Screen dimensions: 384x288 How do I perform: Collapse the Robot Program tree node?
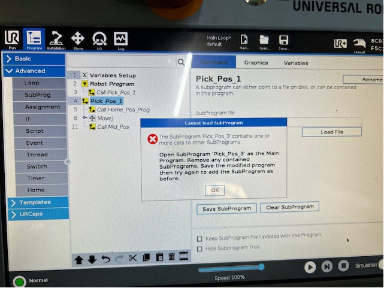point(84,84)
